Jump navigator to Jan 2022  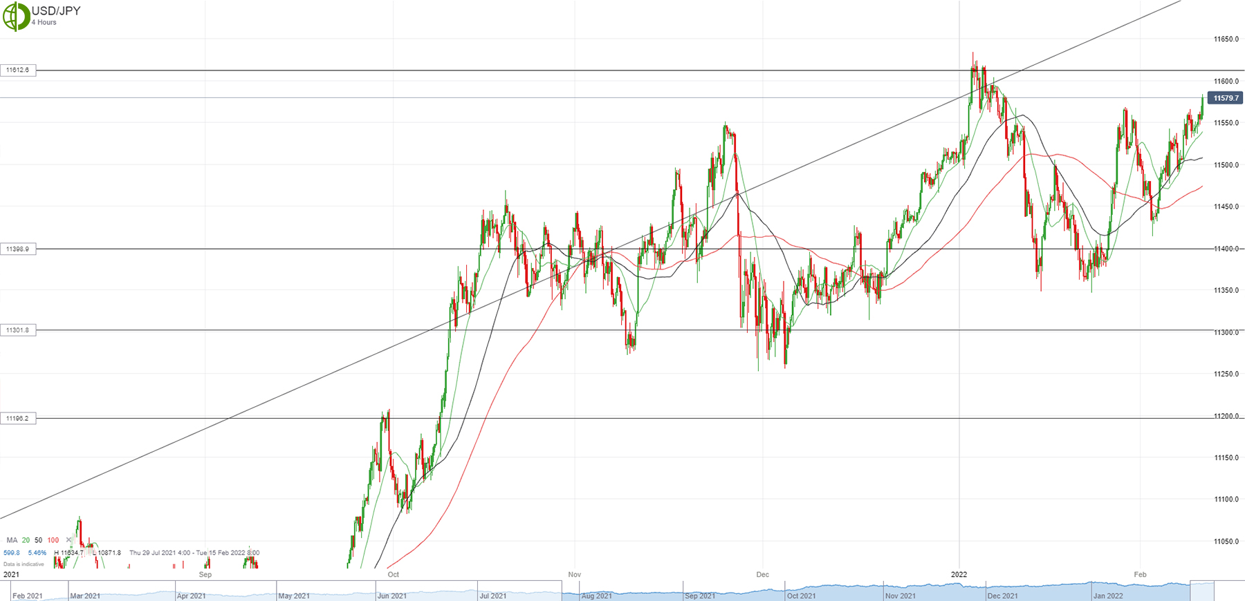click(x=1108, y=595)
